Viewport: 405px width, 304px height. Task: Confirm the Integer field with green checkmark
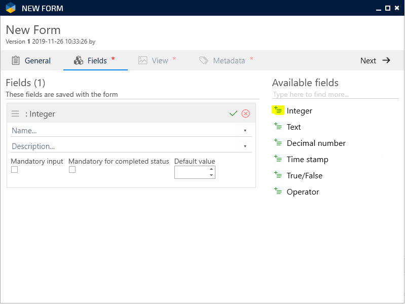click(233, 113)
